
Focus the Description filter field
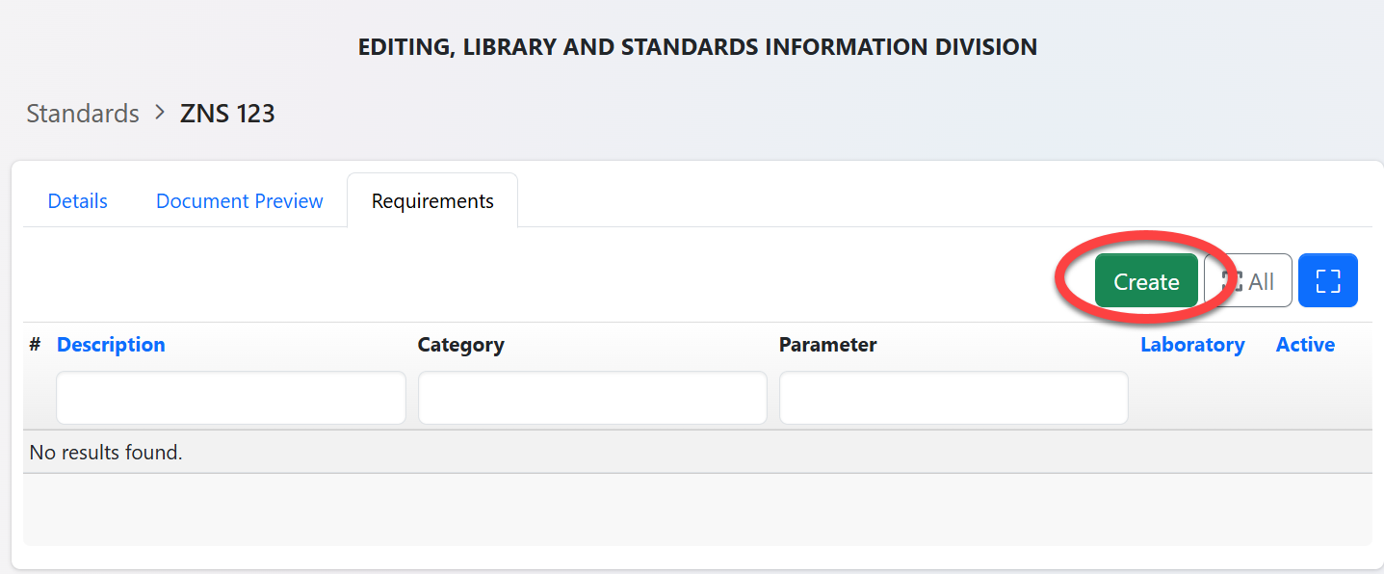[231, 398]
